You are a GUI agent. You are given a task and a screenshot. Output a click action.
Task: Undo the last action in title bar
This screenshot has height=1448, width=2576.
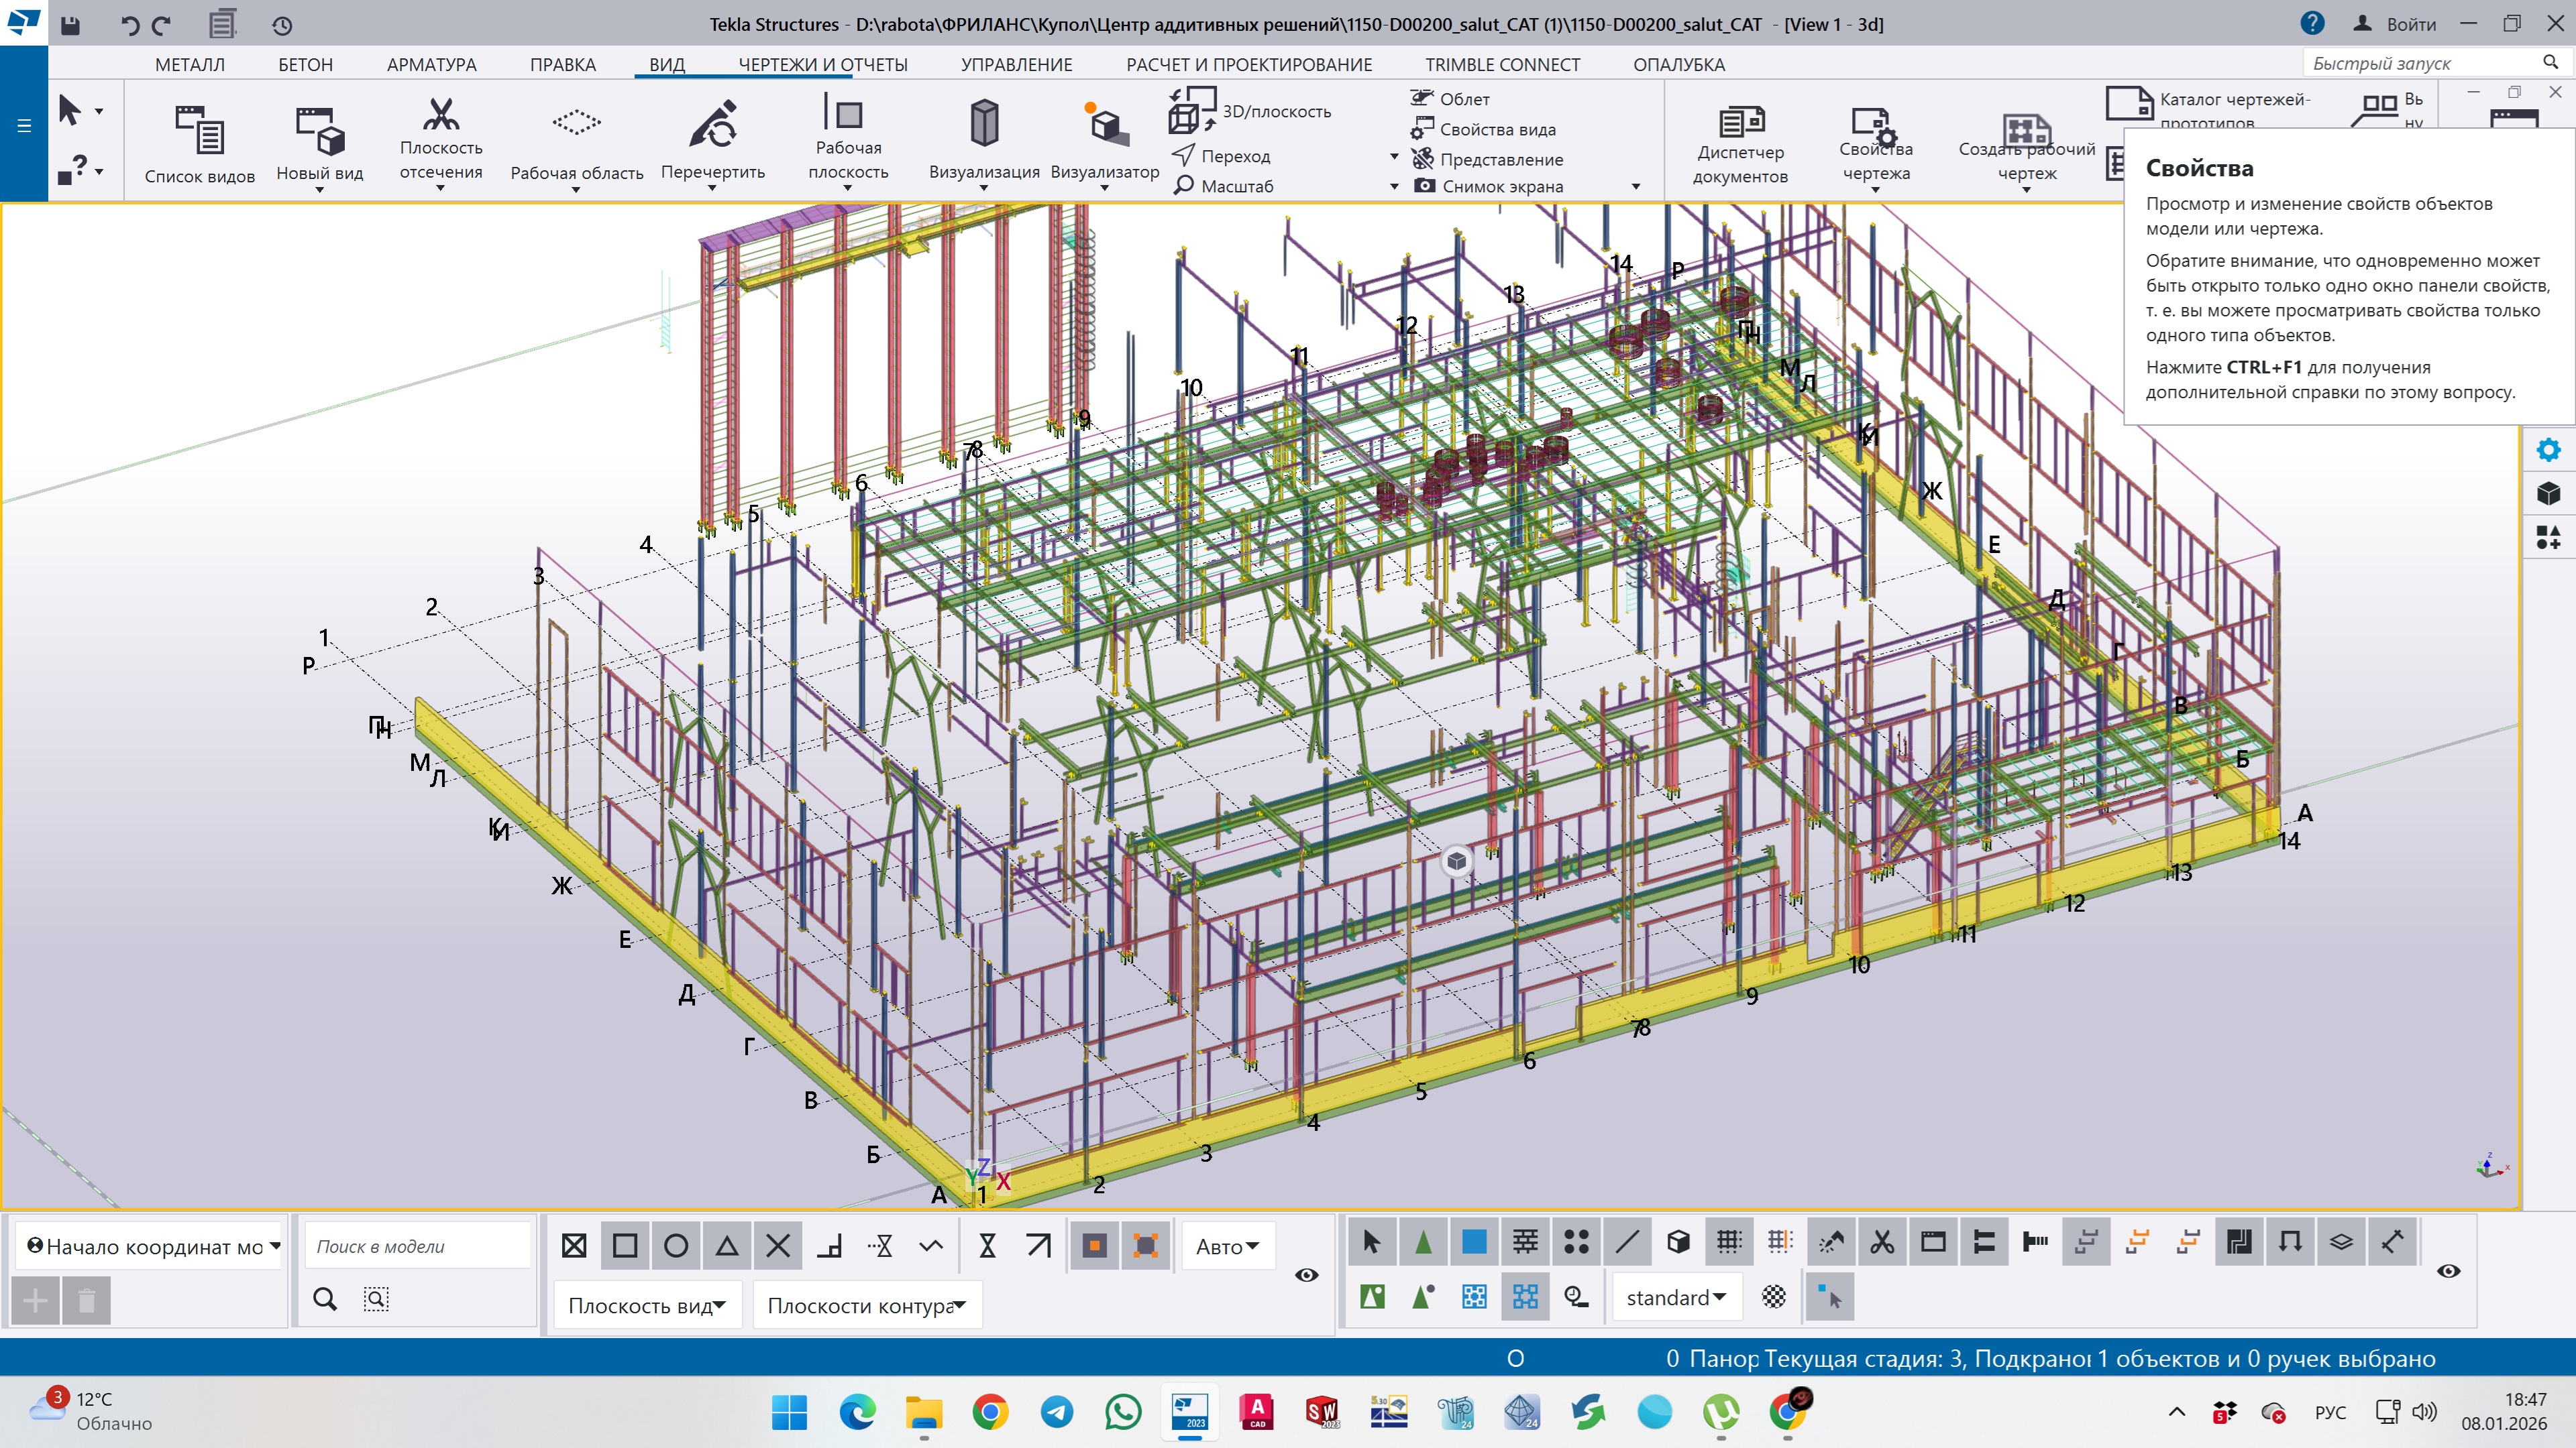(129, 25)
